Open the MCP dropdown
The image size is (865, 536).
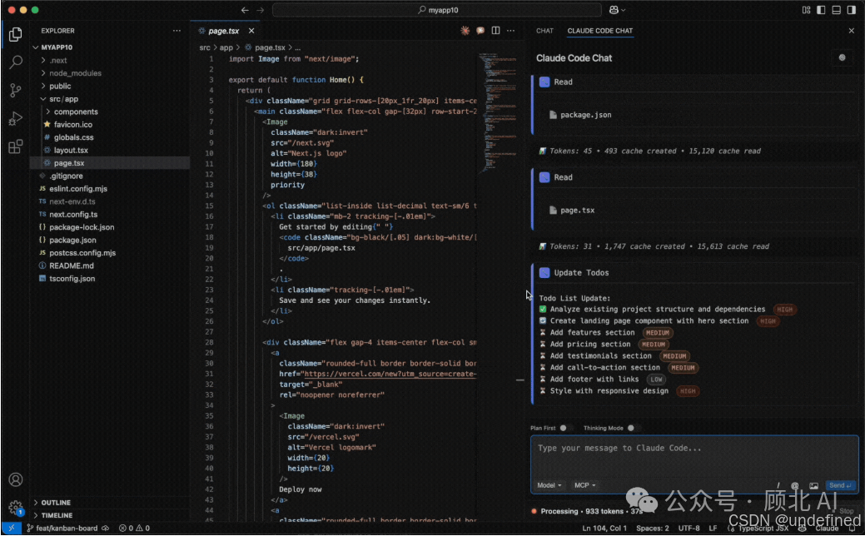[584, 485]
